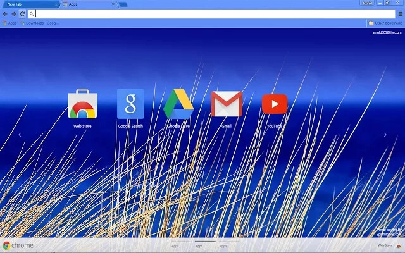
Task: Go to the next apps page arrow
Action: click(x=385, y=134)
